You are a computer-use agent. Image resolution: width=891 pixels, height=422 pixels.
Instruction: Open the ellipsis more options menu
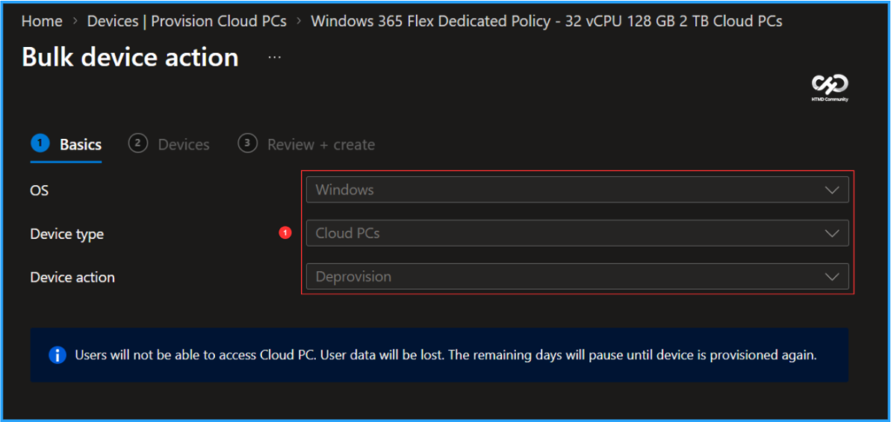click(x=274, y=58)
